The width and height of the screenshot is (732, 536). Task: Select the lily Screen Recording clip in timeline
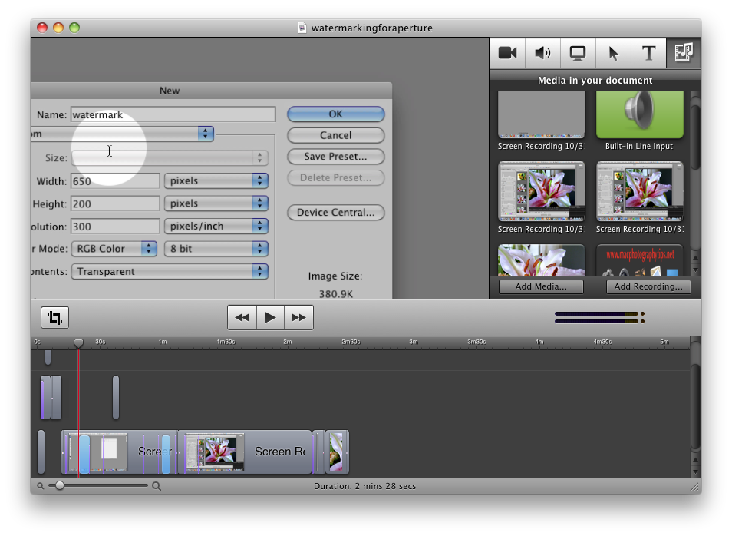[245, 452]
